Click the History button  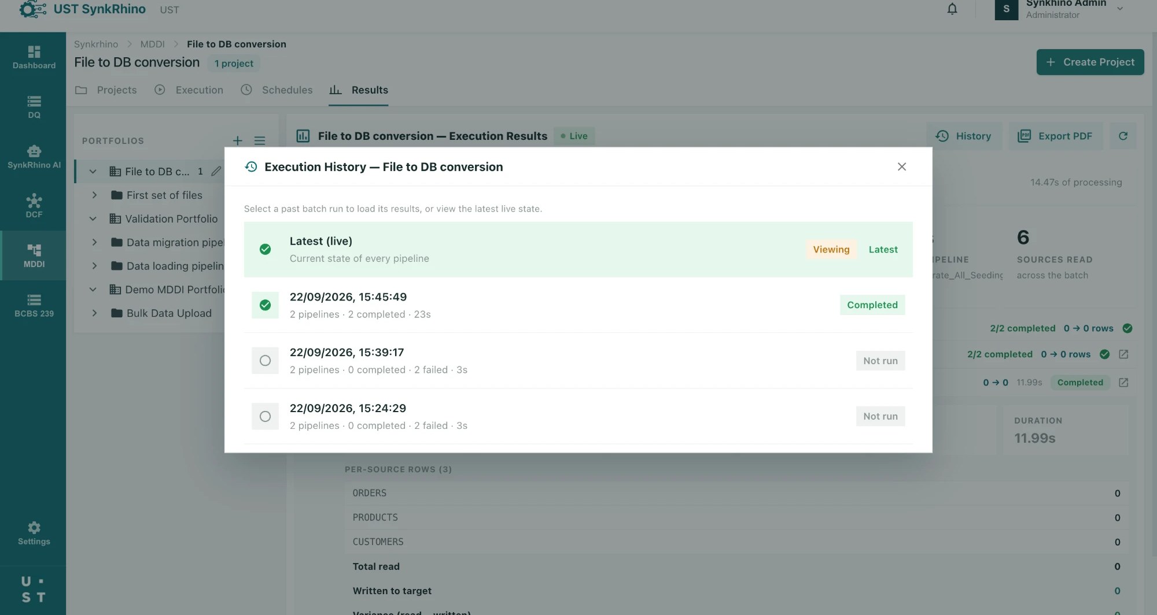coord(964,136)
